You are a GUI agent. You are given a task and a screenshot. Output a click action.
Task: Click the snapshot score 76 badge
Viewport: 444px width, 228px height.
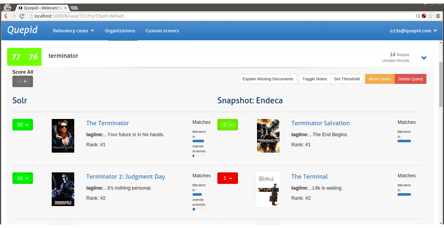[x=33, y=57]
